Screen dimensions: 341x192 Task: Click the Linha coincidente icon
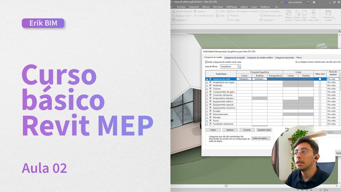[x=261, y=11]
